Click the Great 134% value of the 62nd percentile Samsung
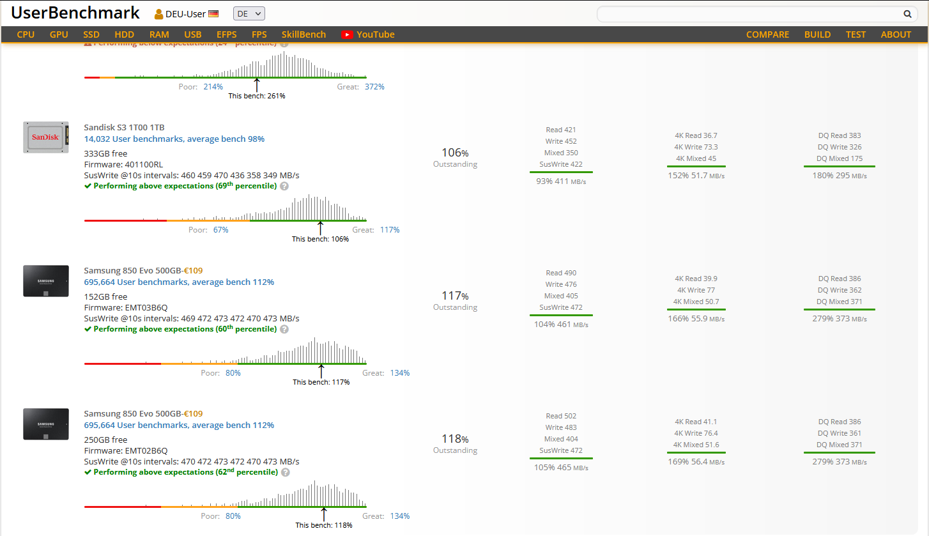The height and width of the screenshot is (536, 929). tap(400, 516)
